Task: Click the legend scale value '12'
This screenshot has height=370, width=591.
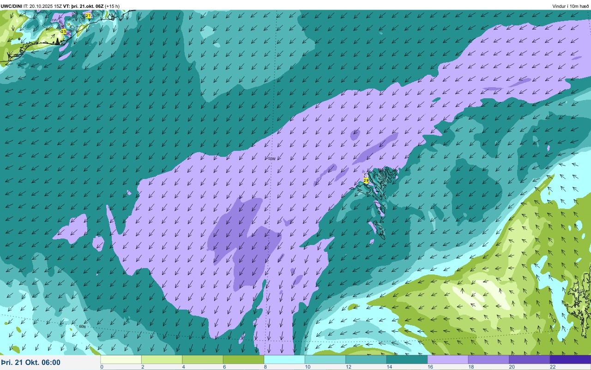Action: click(348, 367)
